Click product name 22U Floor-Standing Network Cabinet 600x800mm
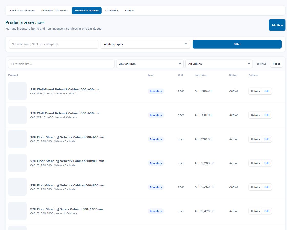287x230 pixels. click(x=67, y=161)
